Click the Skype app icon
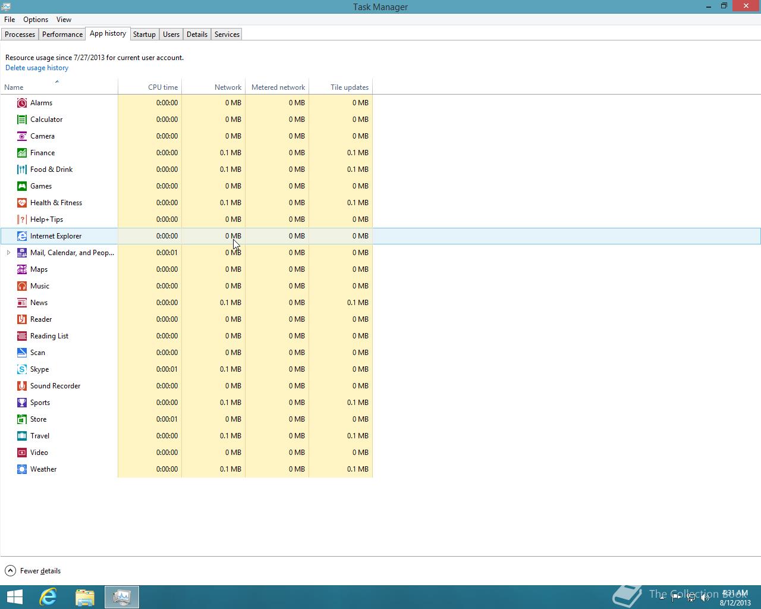The height and width of the screenshot is (609, 761). click(x=22, y=369)
